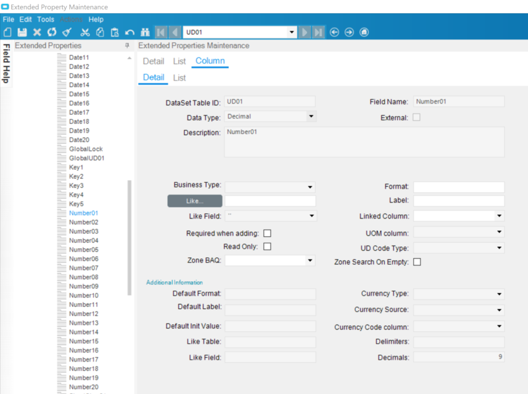Open the Actions menu
This screenshot has height=394, width=528.
(71, 19)
